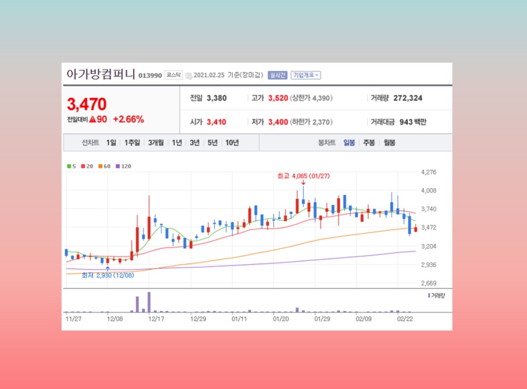Click the 12/17 date axis label
Viewport: 527px width, 389px height.
pos(156,319)
